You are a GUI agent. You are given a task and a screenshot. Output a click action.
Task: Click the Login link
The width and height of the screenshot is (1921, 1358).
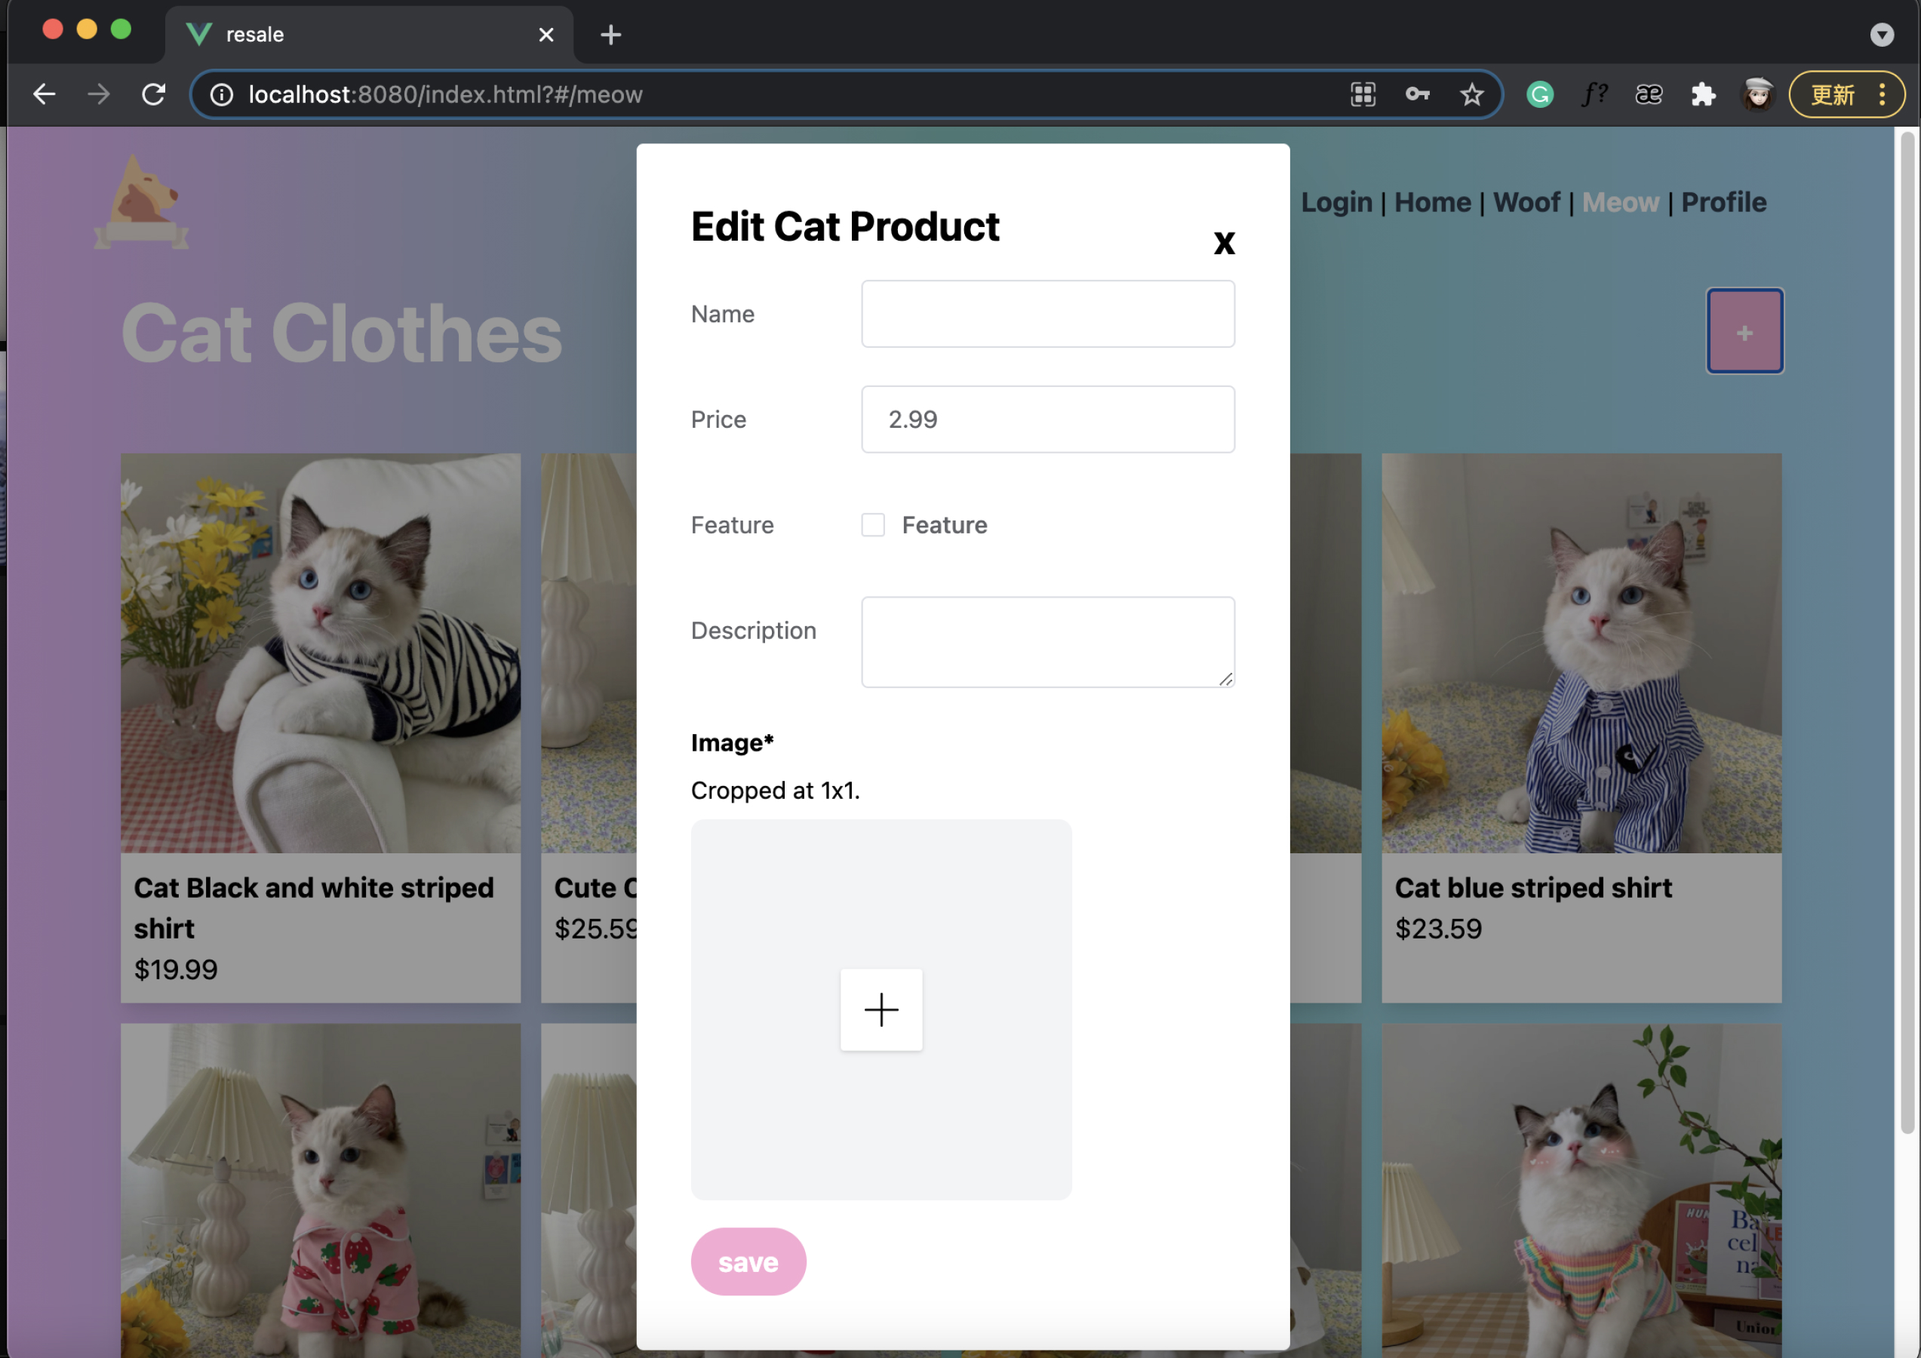[1336, 202]
